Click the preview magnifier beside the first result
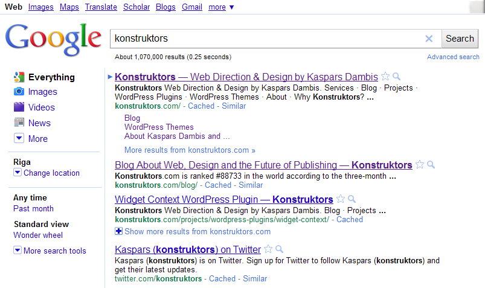The image size is (485, 288). click(397, 77)
